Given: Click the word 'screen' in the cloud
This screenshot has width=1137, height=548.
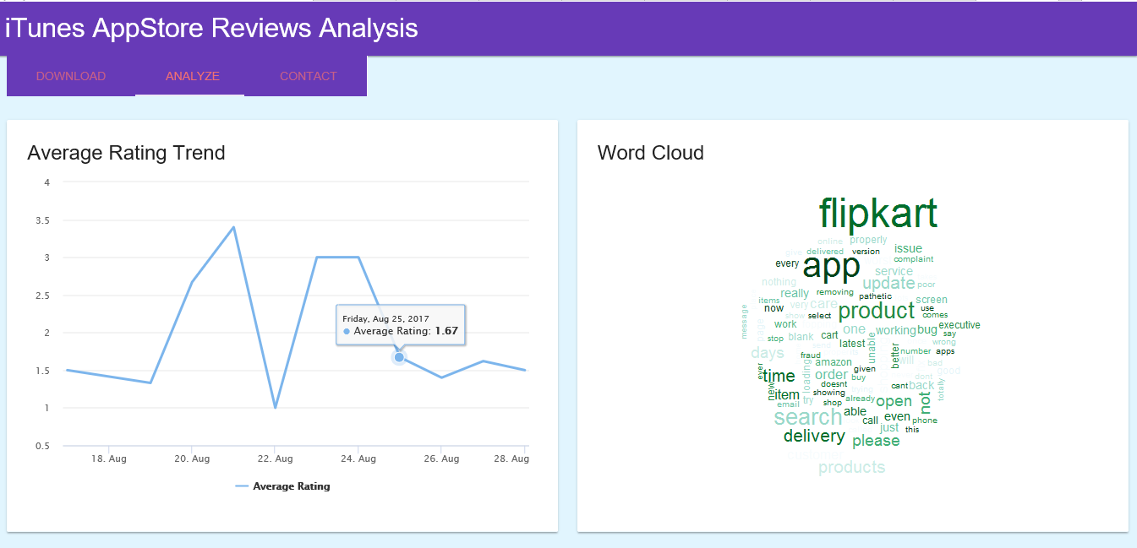Looking at the screenshot, I should [x=932, y=300].
